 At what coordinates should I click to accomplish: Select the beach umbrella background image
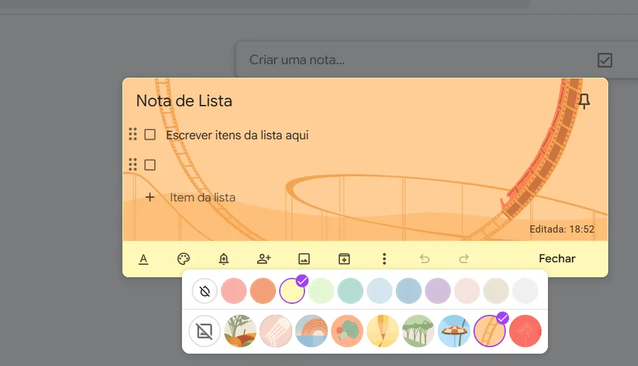(x=454, y=332)
